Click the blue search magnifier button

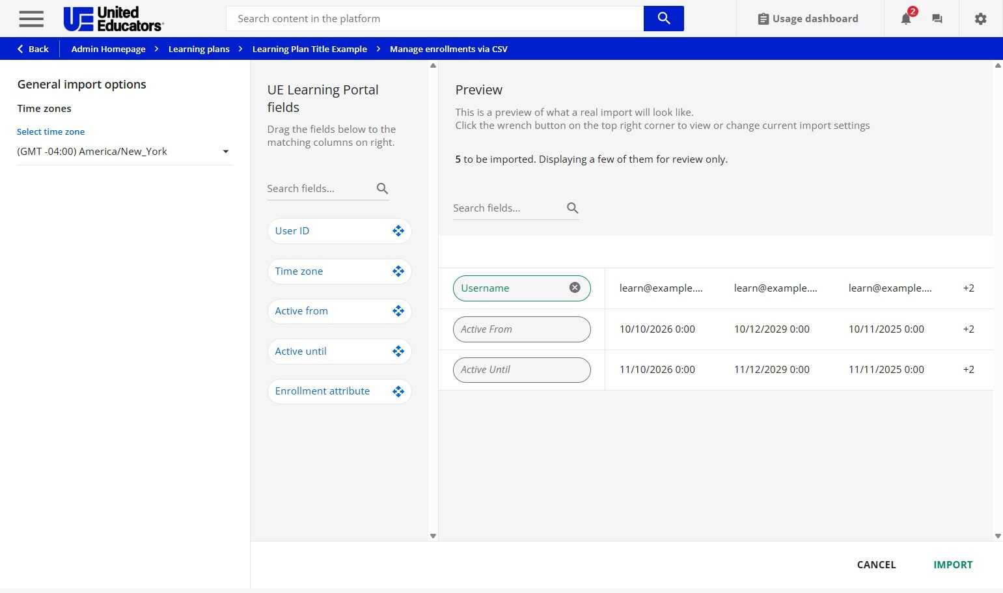point(663,18)
